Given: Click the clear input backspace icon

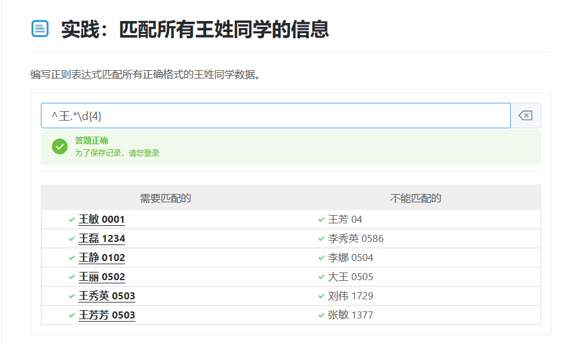Looking at the screenshot, I should (x=525, y=116).
